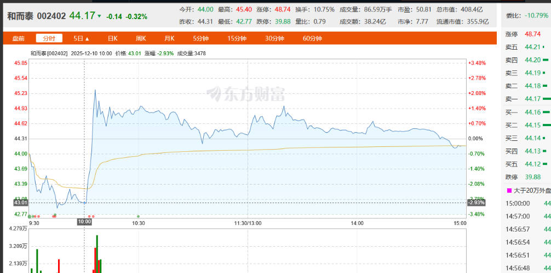Switch chart to 30分钟 interval

[274, 39]
